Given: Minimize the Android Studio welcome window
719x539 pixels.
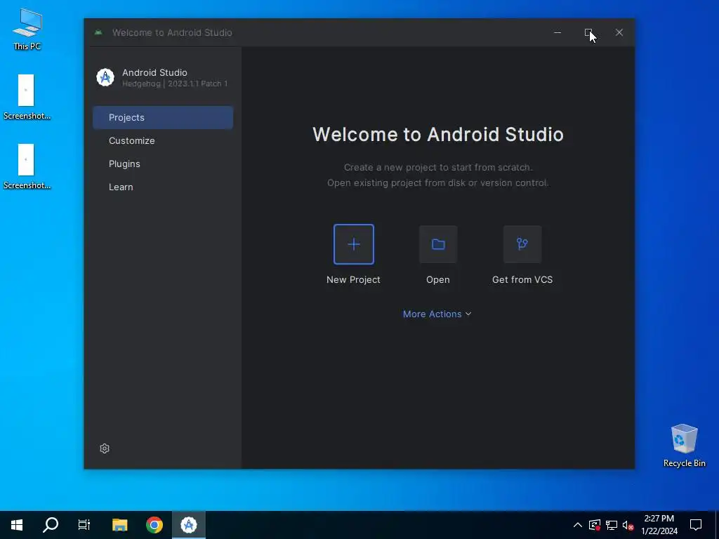Looking at the screenshot, I should coord(558,32).
